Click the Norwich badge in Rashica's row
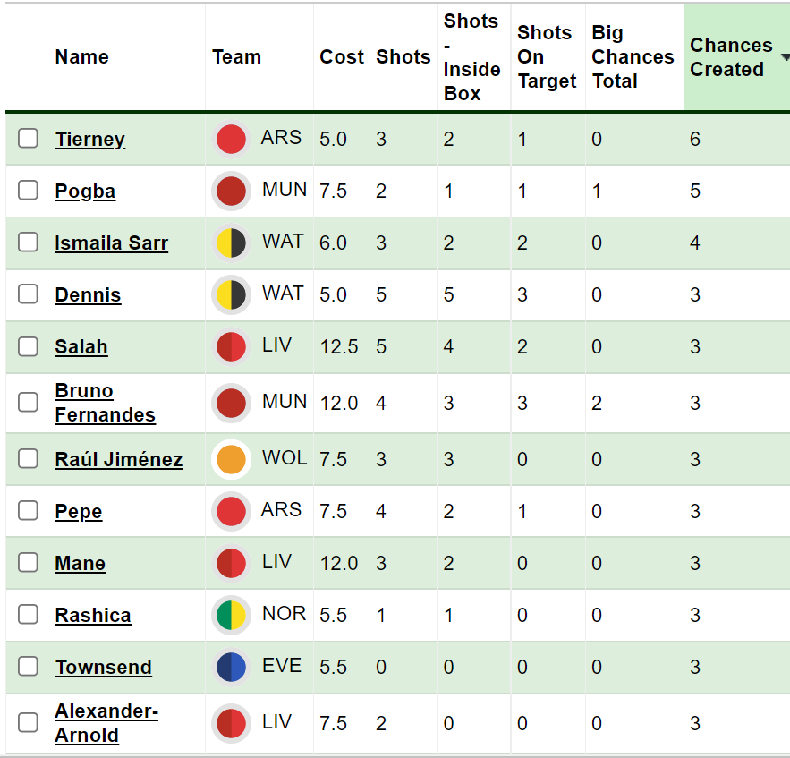The width and height of the screenshot is (790, 758). click(x=231, y=616)
